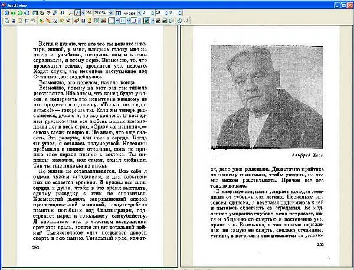Select the yellow brush tool
This screenshot has width=354, height=270.
point(61,21)
